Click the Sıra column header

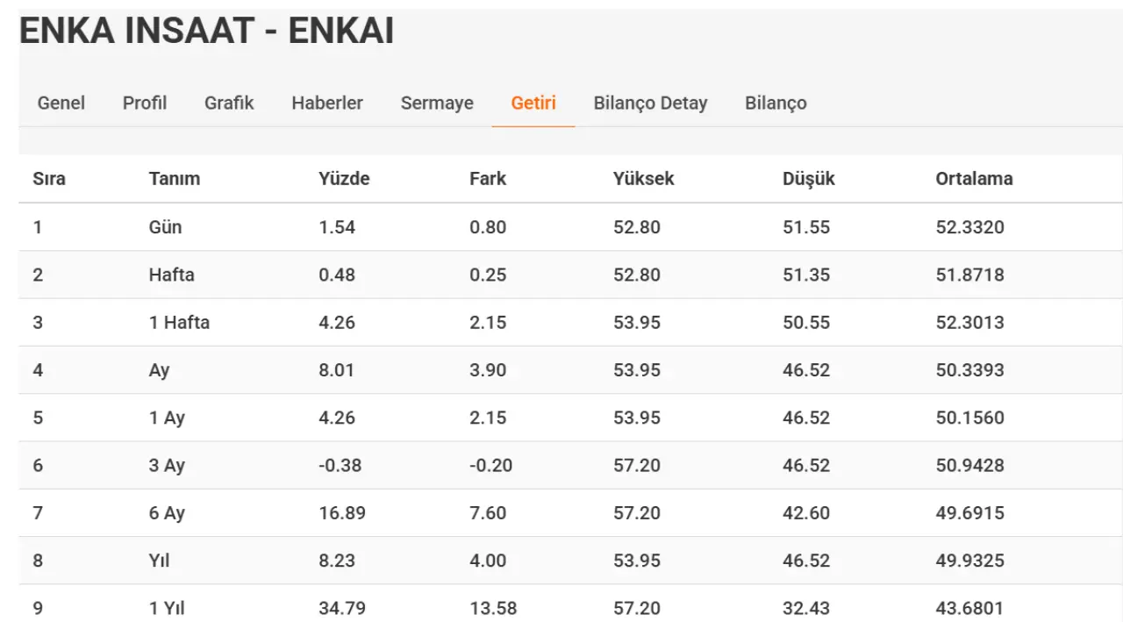49,179
